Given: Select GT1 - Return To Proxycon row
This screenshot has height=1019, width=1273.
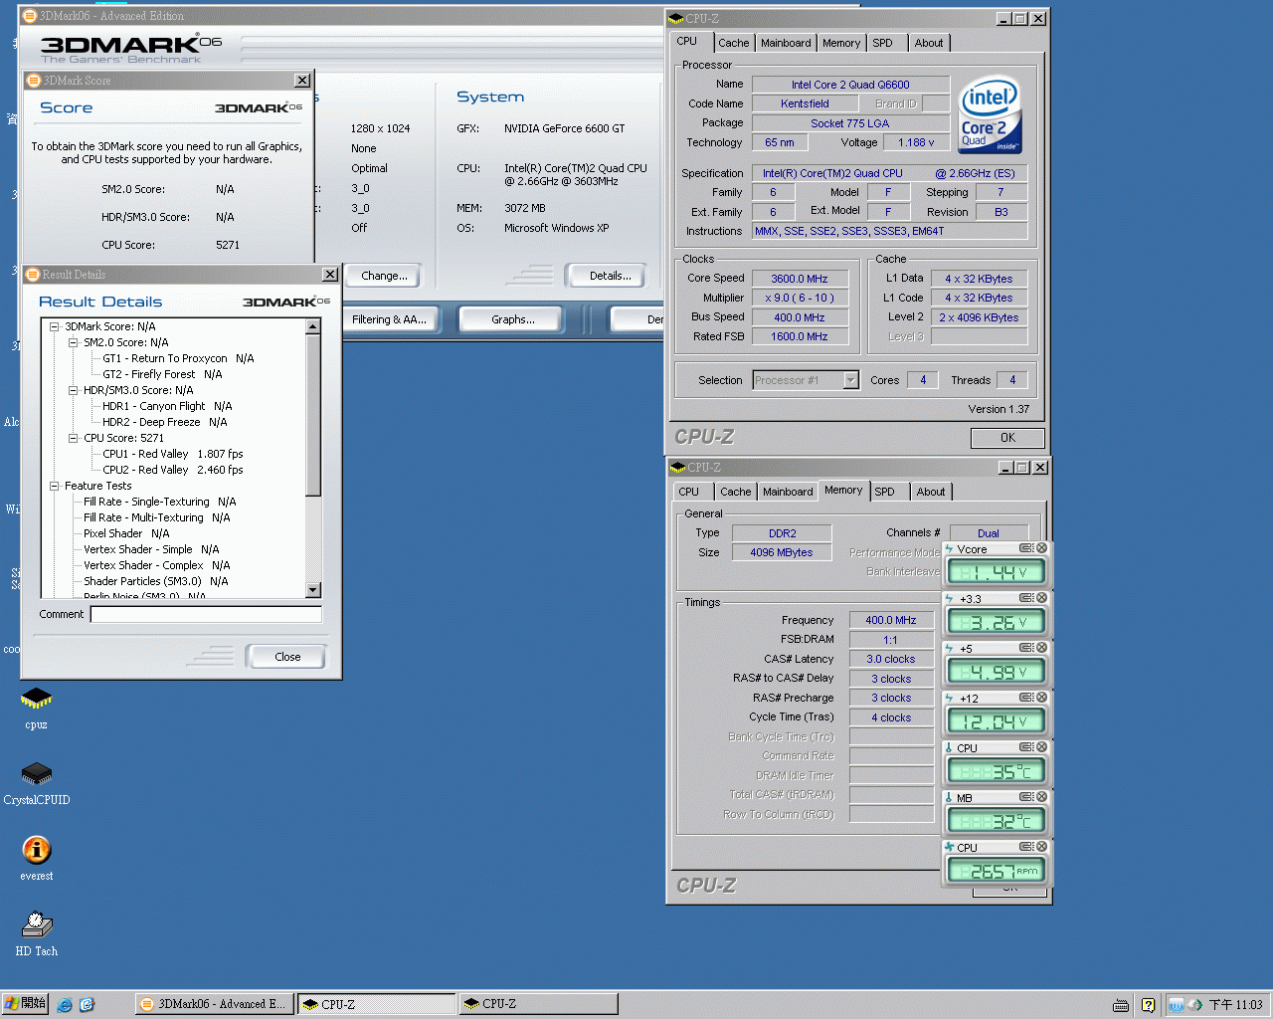Looking at the screenshot, I should [x=178, y=358].
